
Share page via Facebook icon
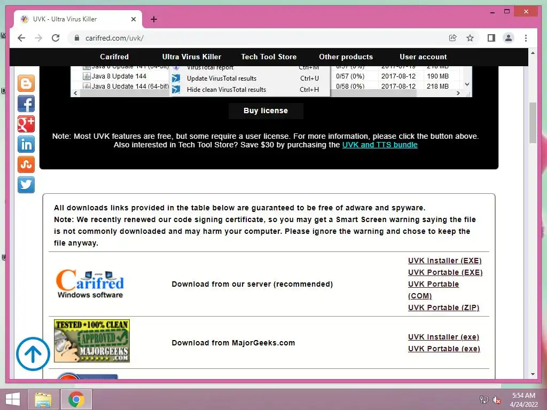click(26, 104)
